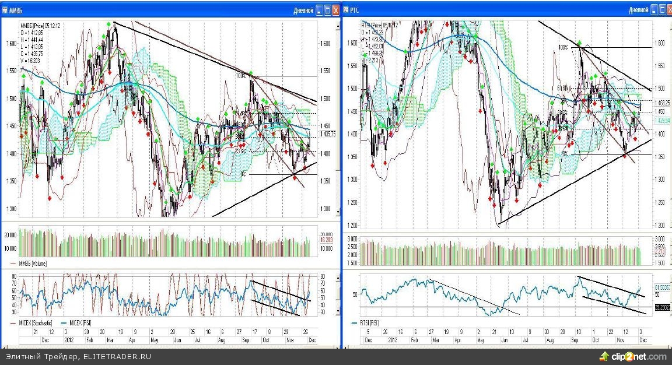672x365 pixels.
Task: Click the РТС chart window icon
Action: pyautogui.click(x=346, y=10)
